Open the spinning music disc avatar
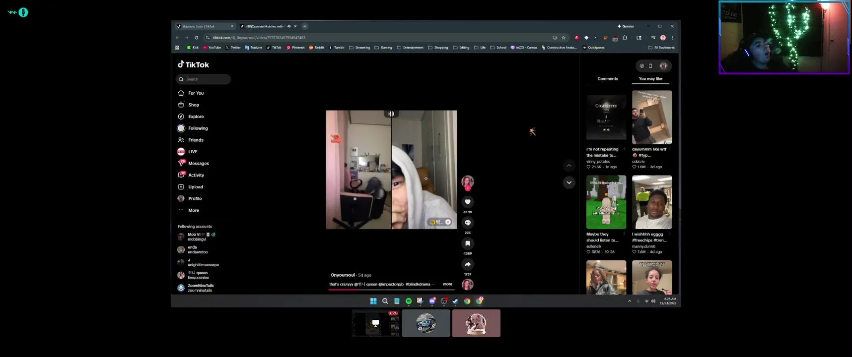The width and height of the screenshot is (852, 357). 468,284
